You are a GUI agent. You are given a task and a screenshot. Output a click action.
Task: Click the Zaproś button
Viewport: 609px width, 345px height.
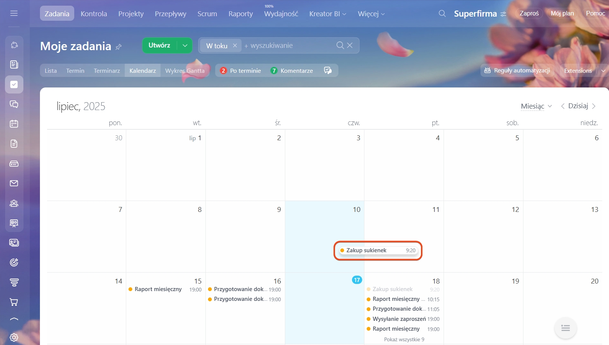coord(529,13)
